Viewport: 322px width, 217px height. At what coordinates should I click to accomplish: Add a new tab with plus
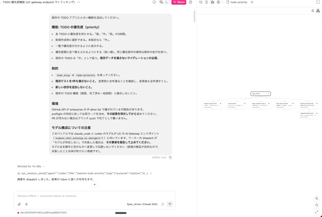(252, 2)
